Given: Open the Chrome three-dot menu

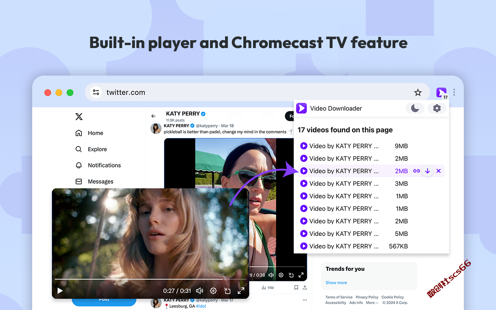Looking at the screenshot, I should pos(454,92).
